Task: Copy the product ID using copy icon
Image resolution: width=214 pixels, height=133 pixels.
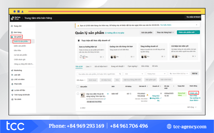Action: (x=105, y=99)
